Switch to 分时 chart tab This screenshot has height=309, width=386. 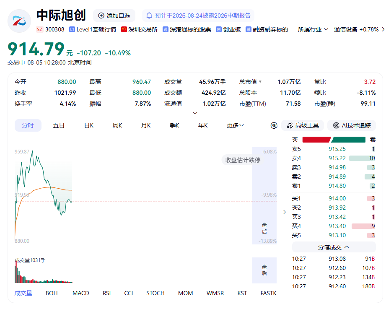pos(28,125)
